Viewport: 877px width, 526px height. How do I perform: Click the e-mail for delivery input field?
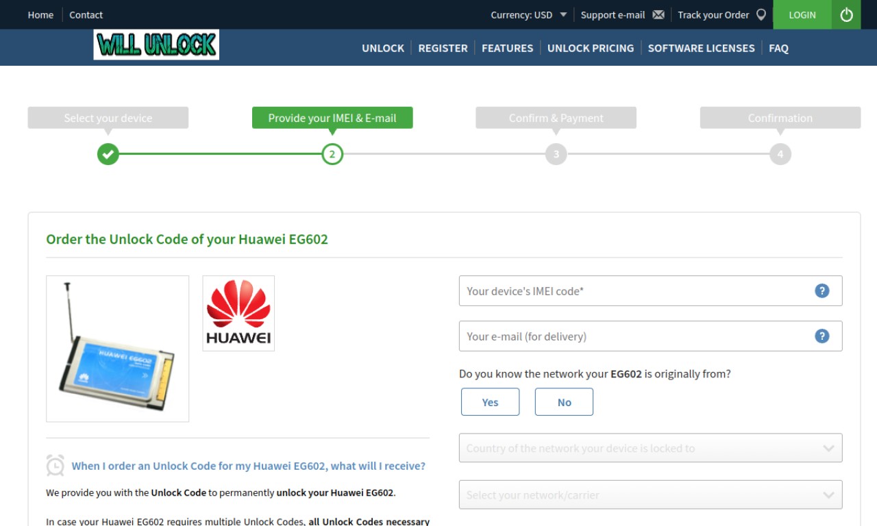[x=651, y=336]
